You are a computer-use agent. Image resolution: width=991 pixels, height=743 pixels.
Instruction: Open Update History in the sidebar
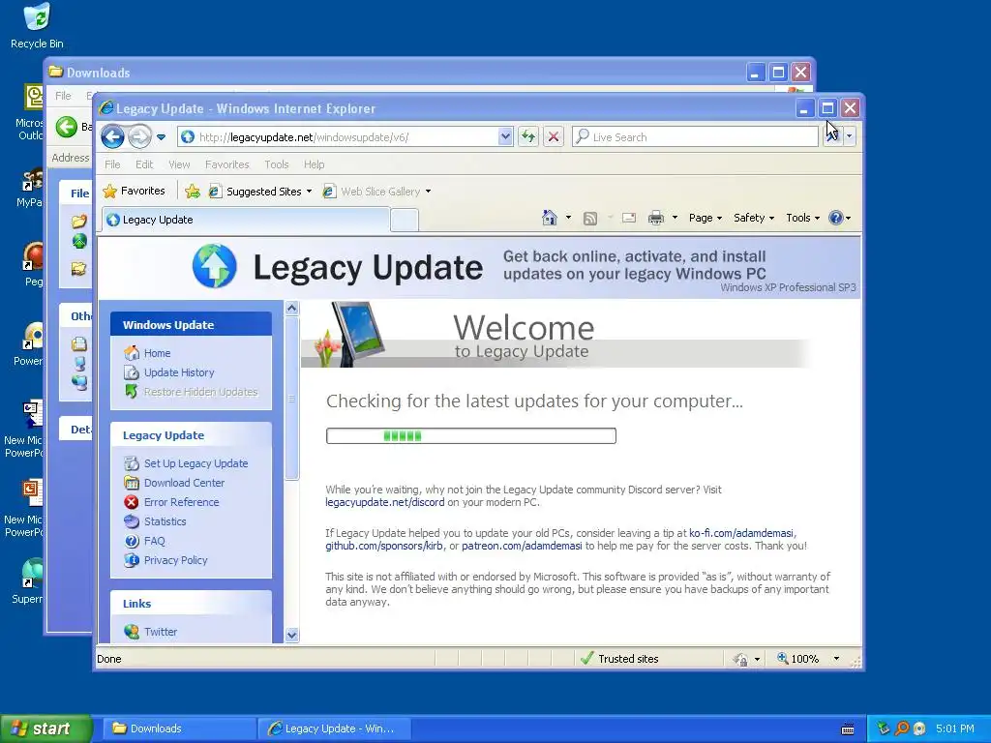pyautogui.click(x=179, y=372)
